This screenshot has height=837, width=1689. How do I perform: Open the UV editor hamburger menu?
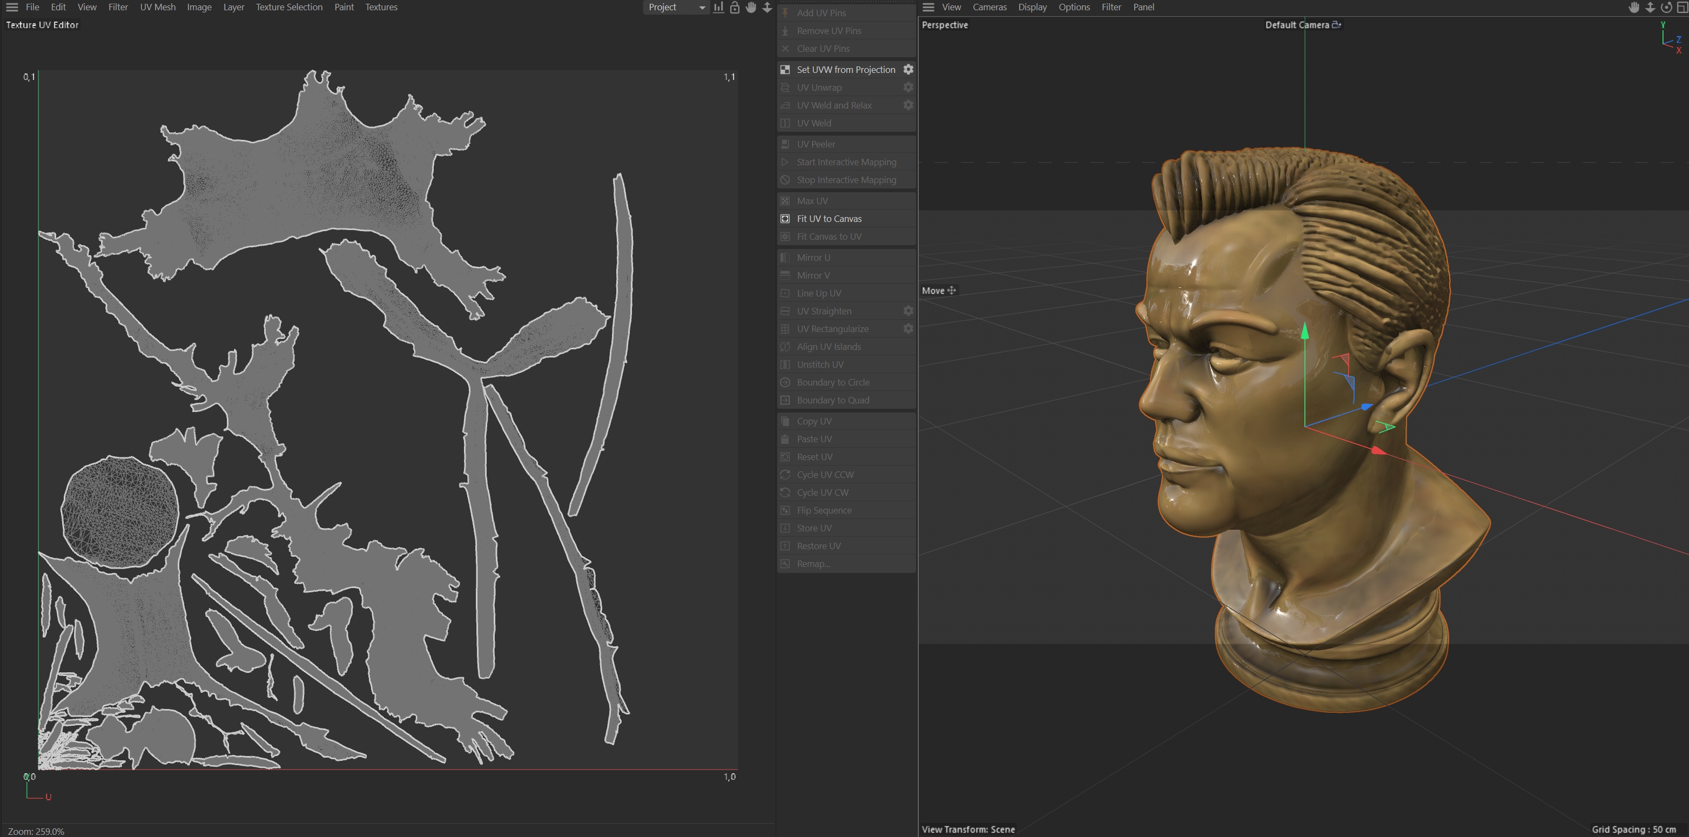[12, 7]
